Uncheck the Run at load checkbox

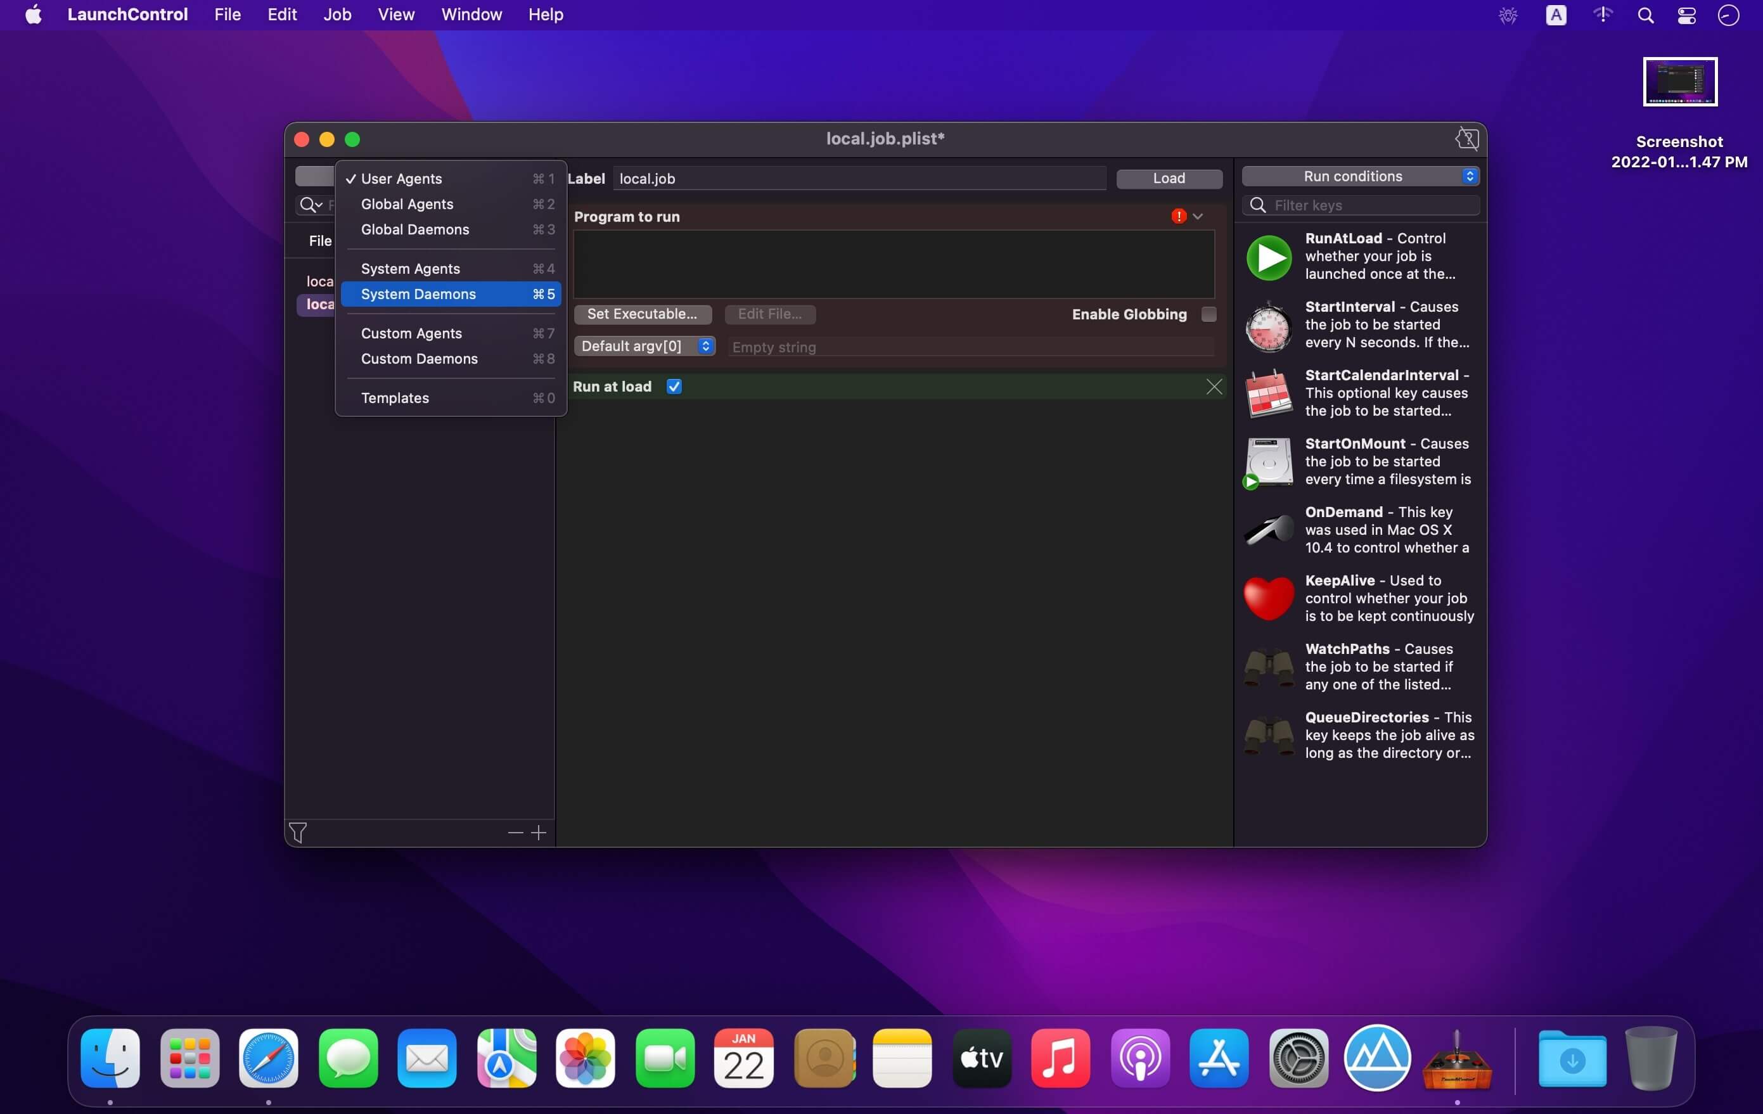(674, 387)
